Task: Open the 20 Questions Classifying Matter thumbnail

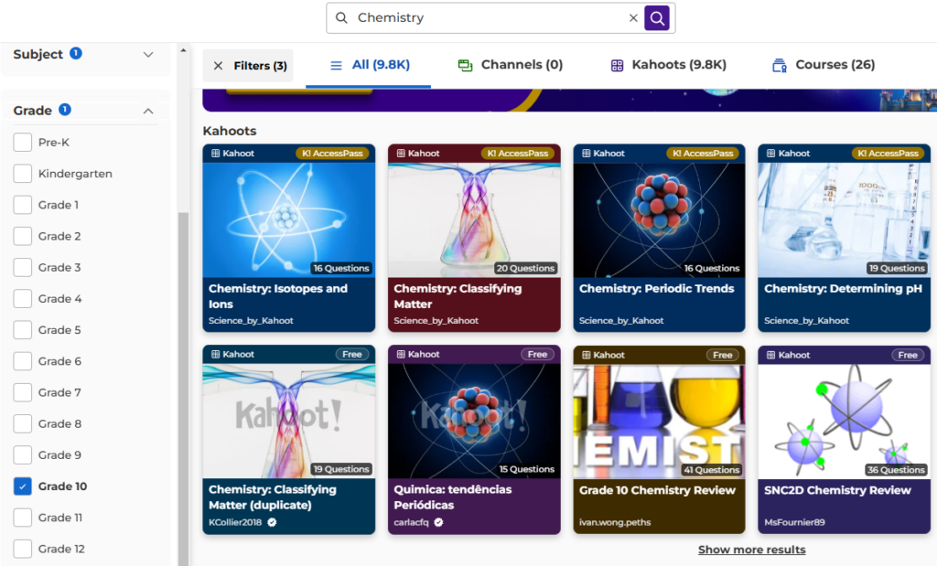Action: 475,219
